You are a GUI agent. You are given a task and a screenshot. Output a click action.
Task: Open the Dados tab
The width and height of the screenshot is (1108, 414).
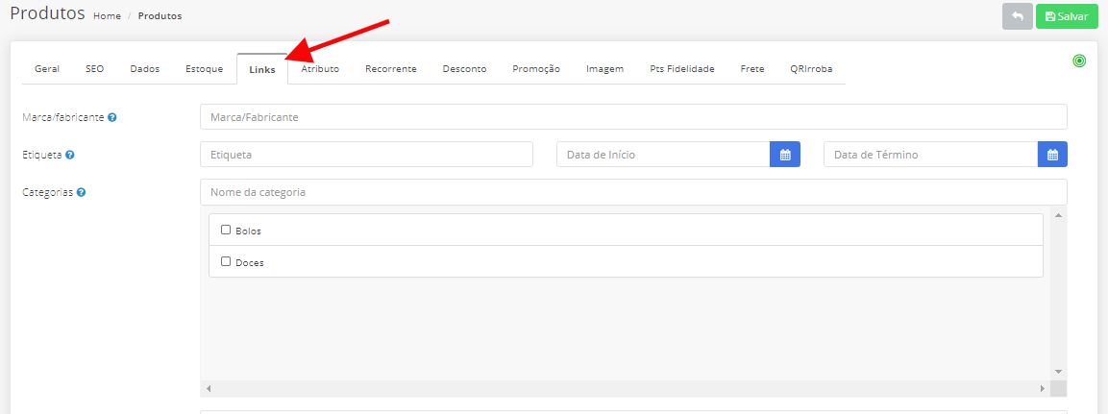[x=145, y=69]
